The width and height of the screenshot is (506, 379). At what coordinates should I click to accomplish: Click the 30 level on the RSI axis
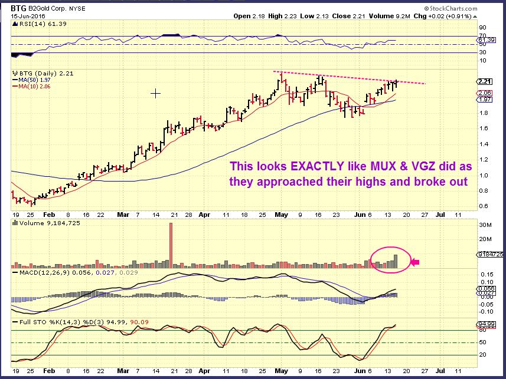coord(483,52)
